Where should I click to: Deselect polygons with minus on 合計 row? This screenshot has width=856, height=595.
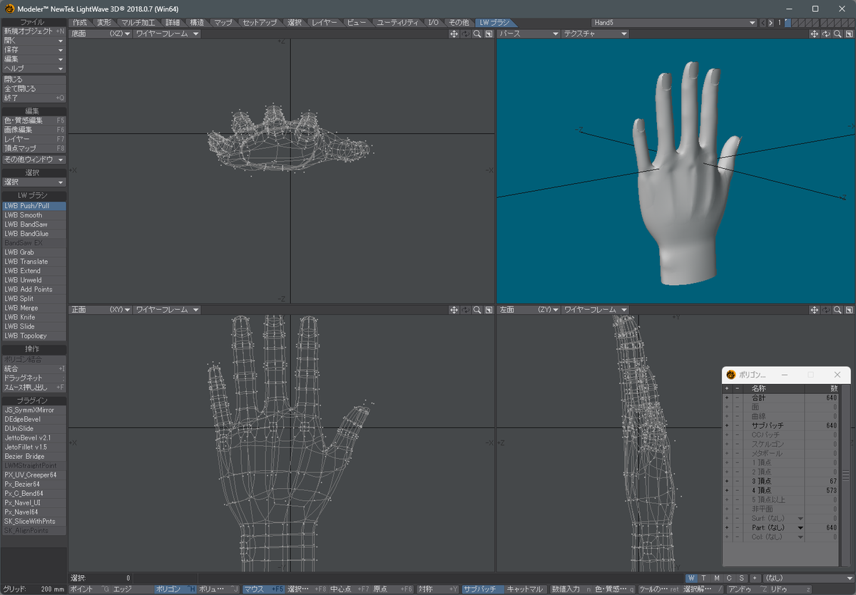[x=738, y=398]
